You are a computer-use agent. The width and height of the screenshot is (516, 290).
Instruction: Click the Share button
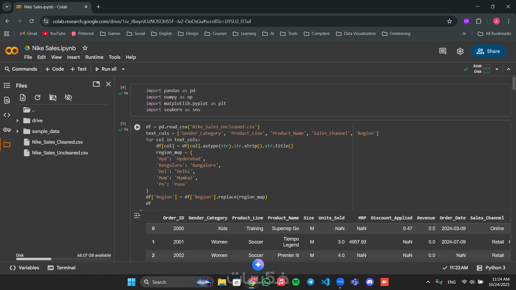pyautogui.click(x=488, y=51)
